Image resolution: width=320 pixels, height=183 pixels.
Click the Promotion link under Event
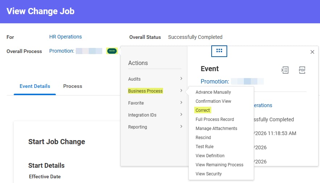point(215,81)
